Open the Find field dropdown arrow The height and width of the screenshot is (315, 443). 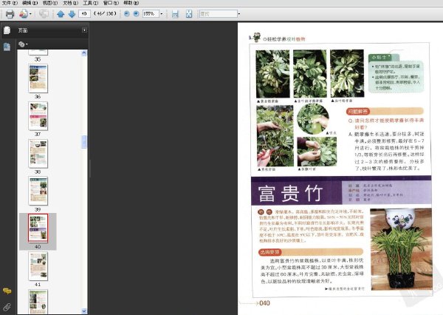point(239,13)
